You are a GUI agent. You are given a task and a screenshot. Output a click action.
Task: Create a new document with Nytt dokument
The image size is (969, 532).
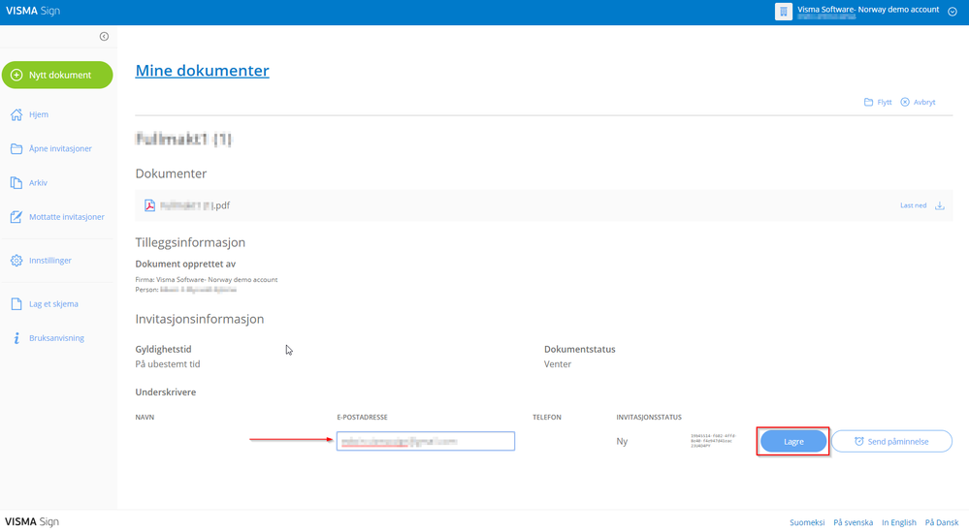(57, 75)
